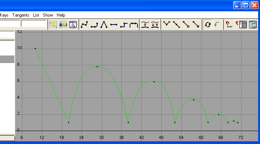Select the keyframe at value 10

(35, 49)
